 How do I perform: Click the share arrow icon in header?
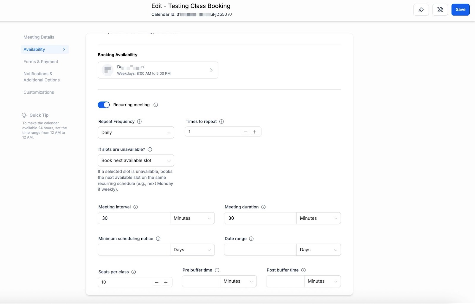click(421, 10)
